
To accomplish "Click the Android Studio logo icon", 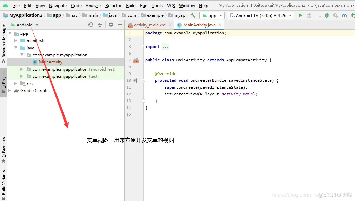I will click(x=5, y=5).
